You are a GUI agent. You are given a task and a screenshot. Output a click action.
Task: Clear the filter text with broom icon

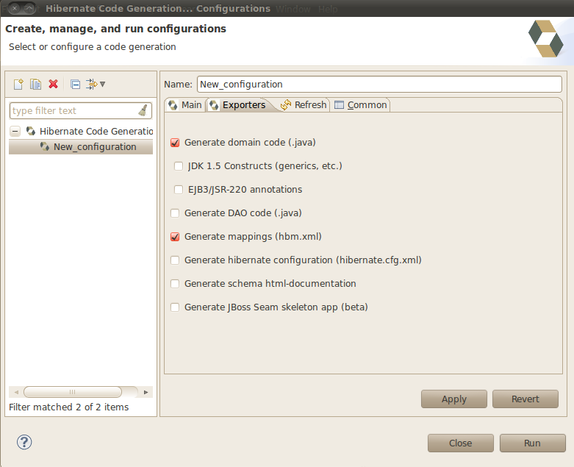tap(143, 110)
